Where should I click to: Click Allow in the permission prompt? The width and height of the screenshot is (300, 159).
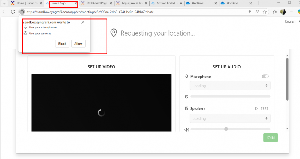78,43
